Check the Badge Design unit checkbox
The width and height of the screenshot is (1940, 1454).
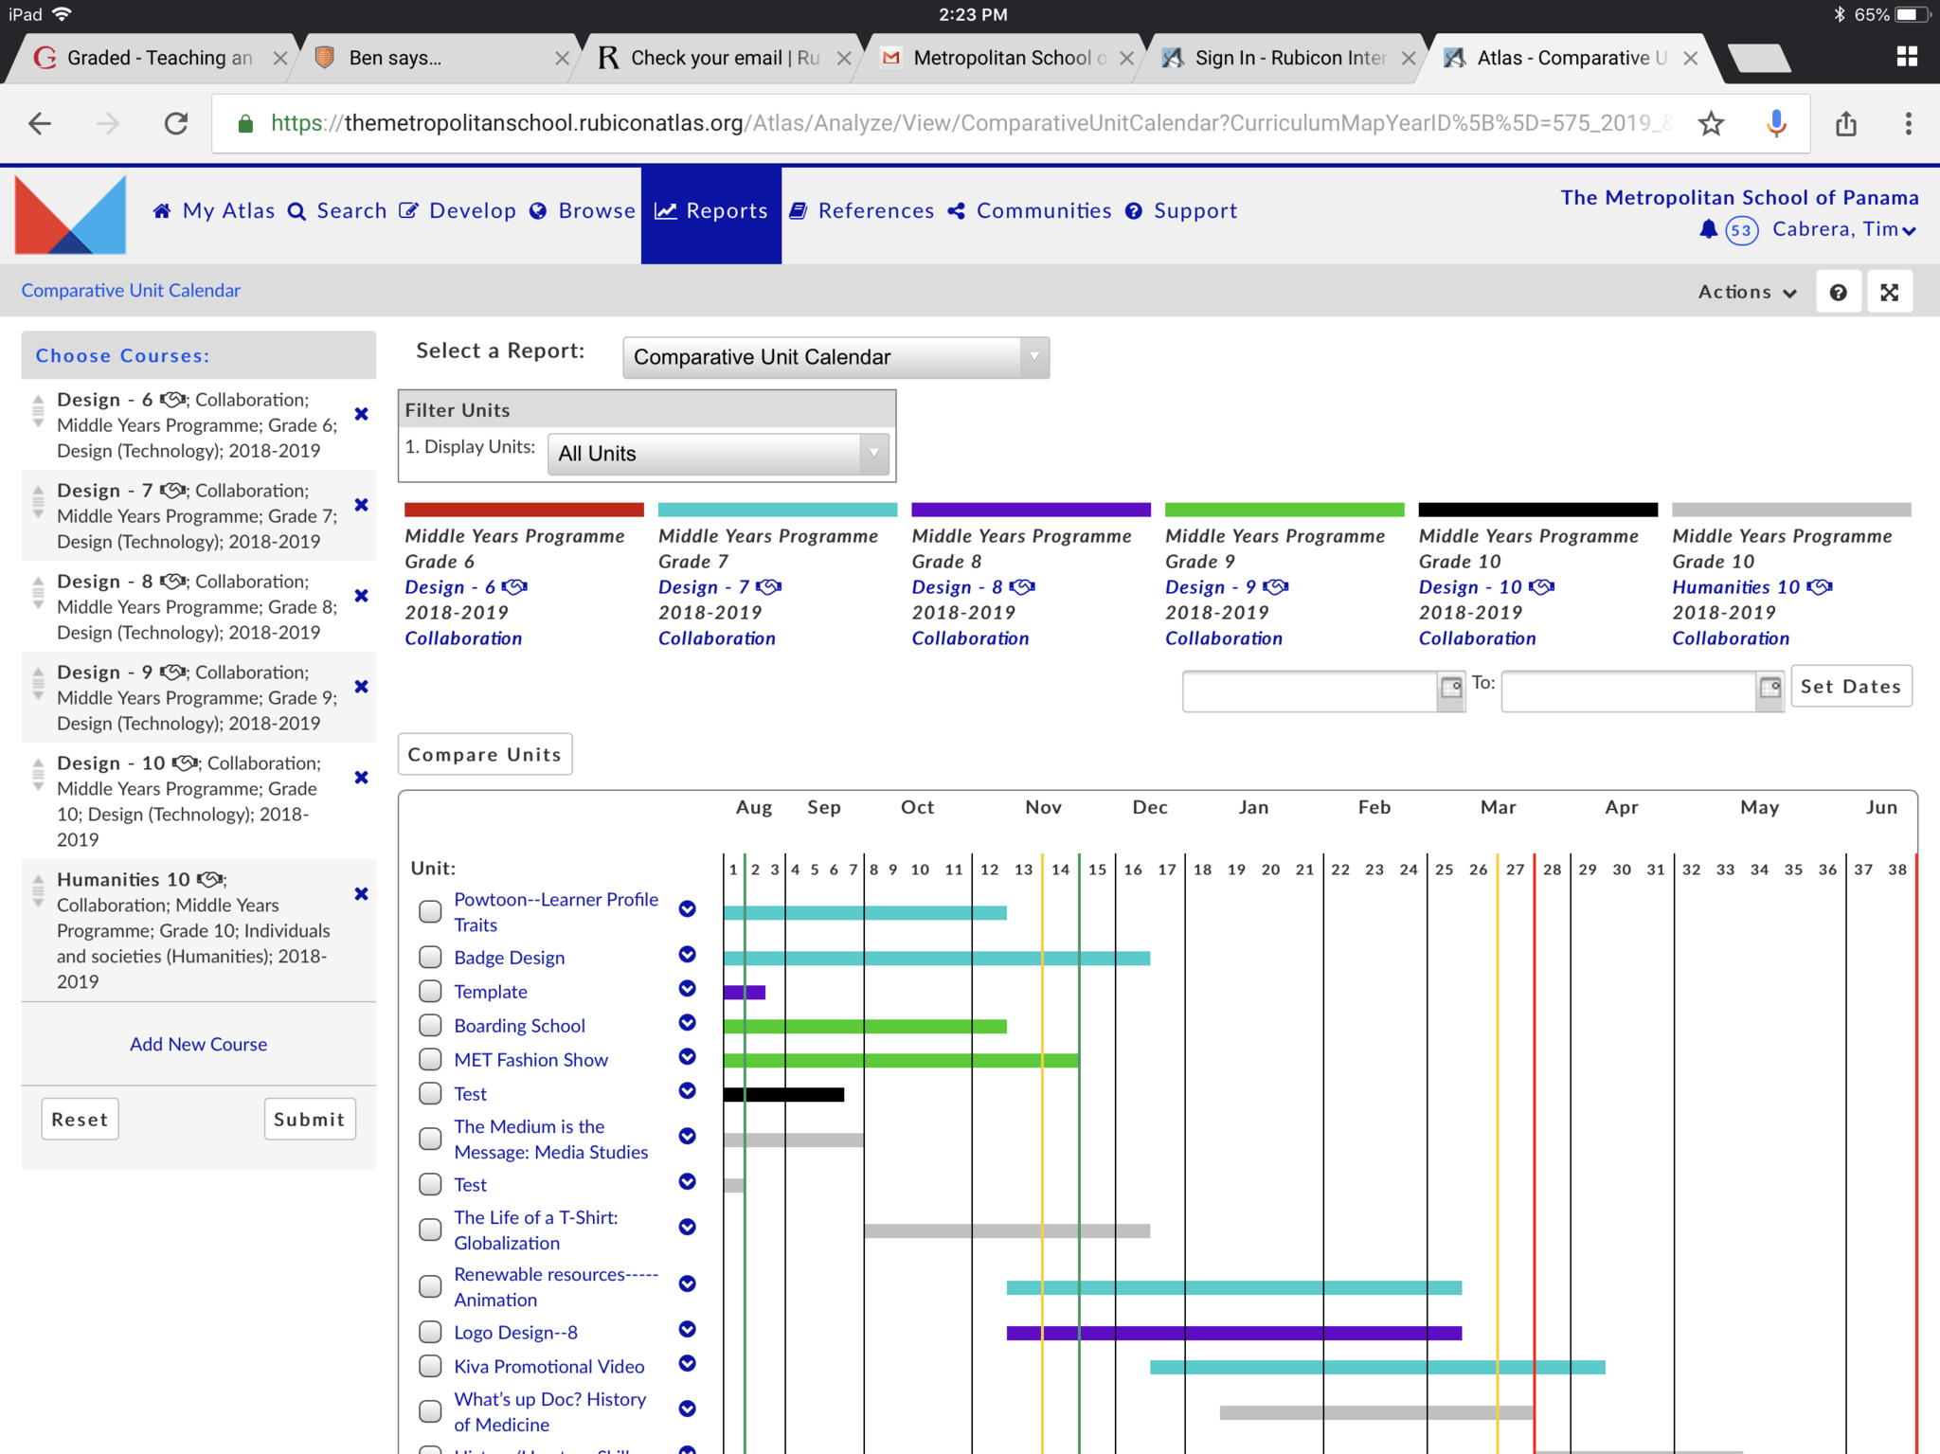click(x=430, y=957)
